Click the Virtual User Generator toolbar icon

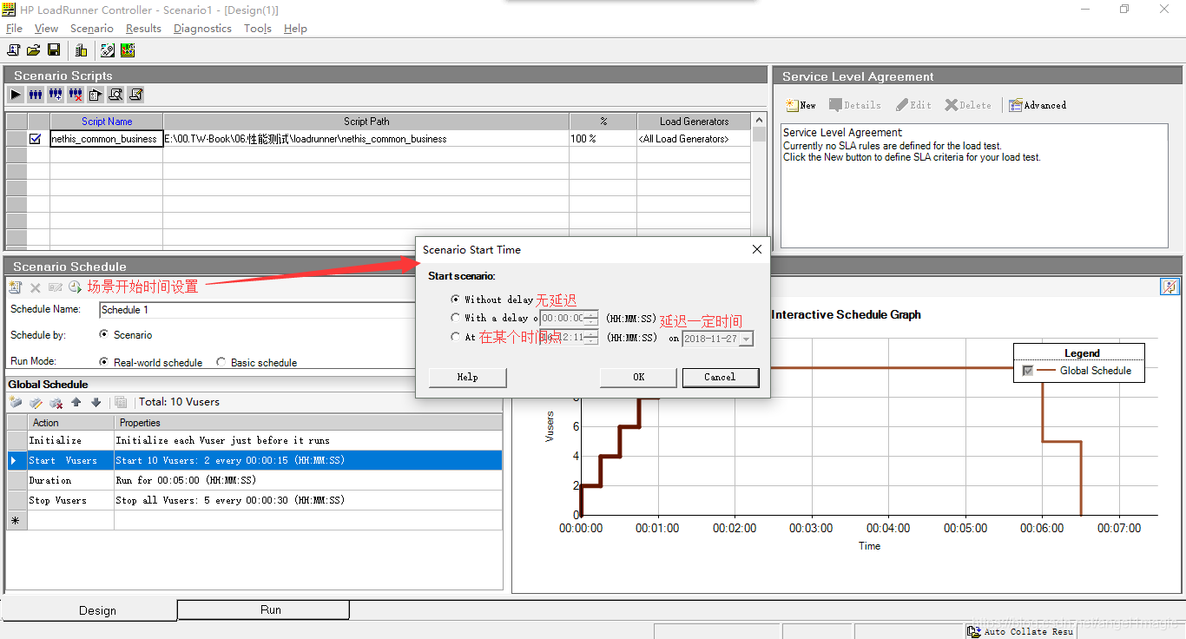pos(108,50)
